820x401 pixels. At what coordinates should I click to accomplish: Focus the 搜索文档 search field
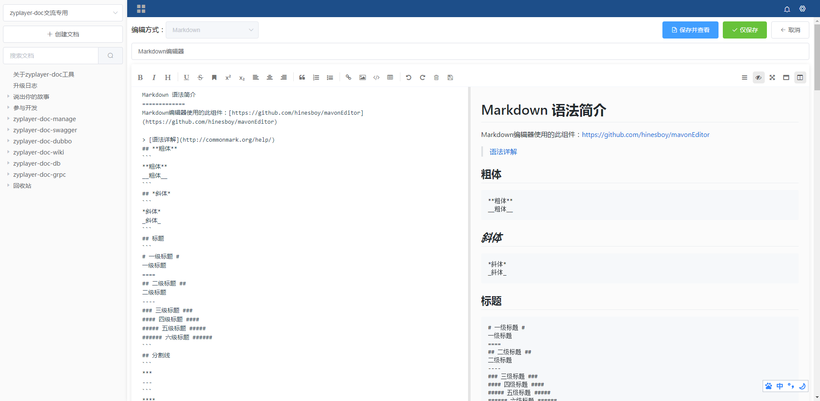coord(51,56)
